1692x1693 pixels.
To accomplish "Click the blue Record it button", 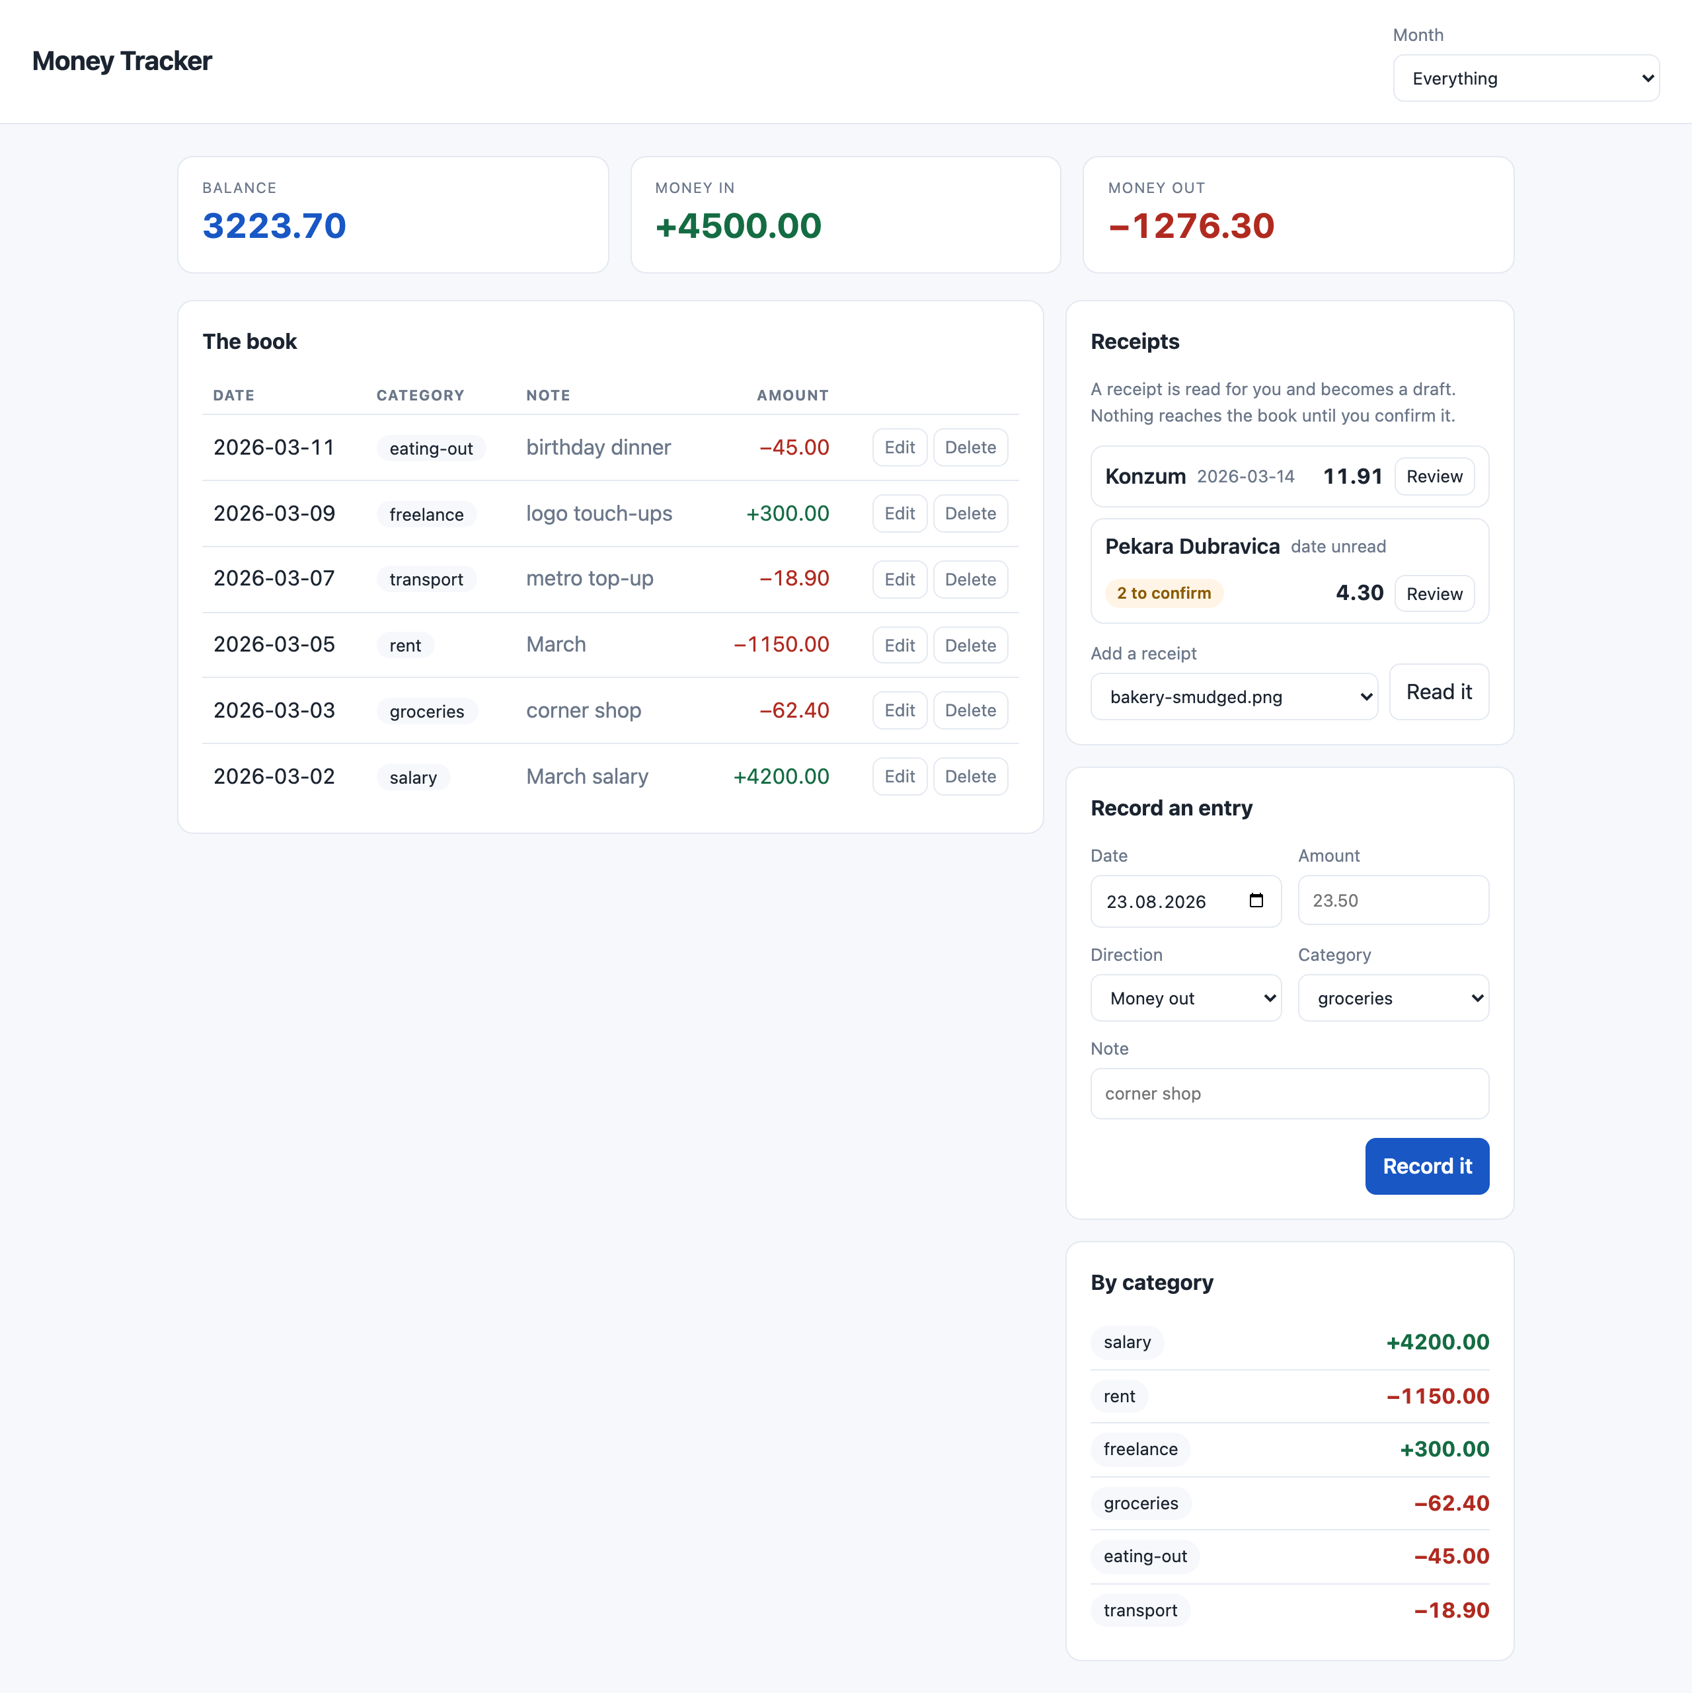I will (1426, 1166).
